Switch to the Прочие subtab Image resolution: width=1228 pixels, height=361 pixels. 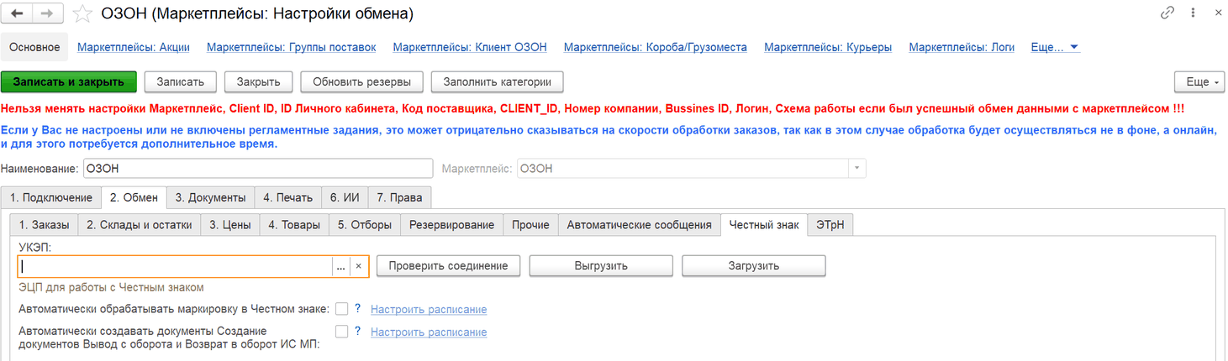click(x=530, y=224)
